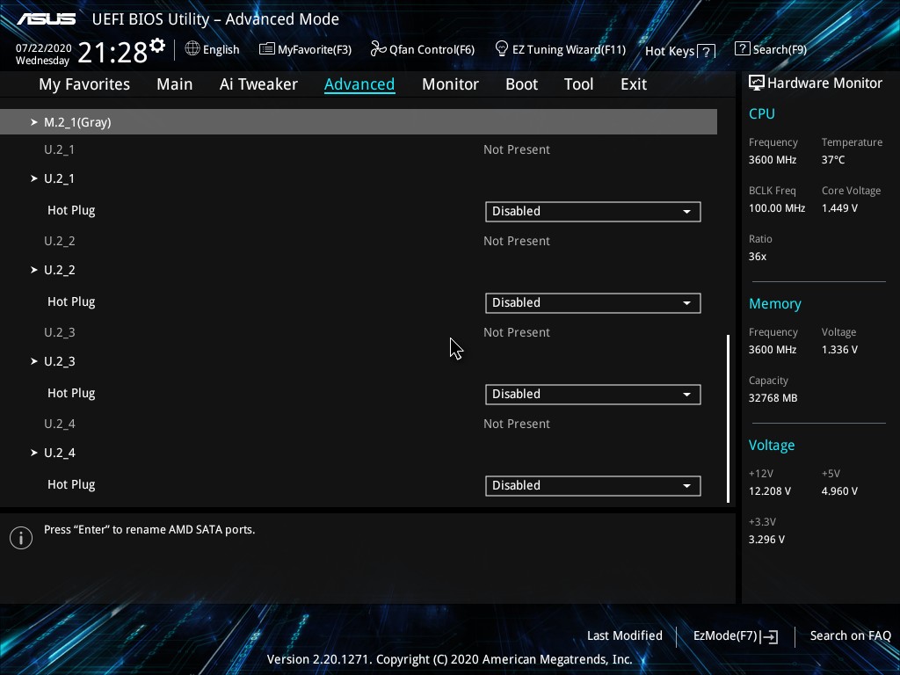The height and width of the screenshot is (675, 900).
Task: Open MyFavorite(F3) folder icon
Action: 266,49
